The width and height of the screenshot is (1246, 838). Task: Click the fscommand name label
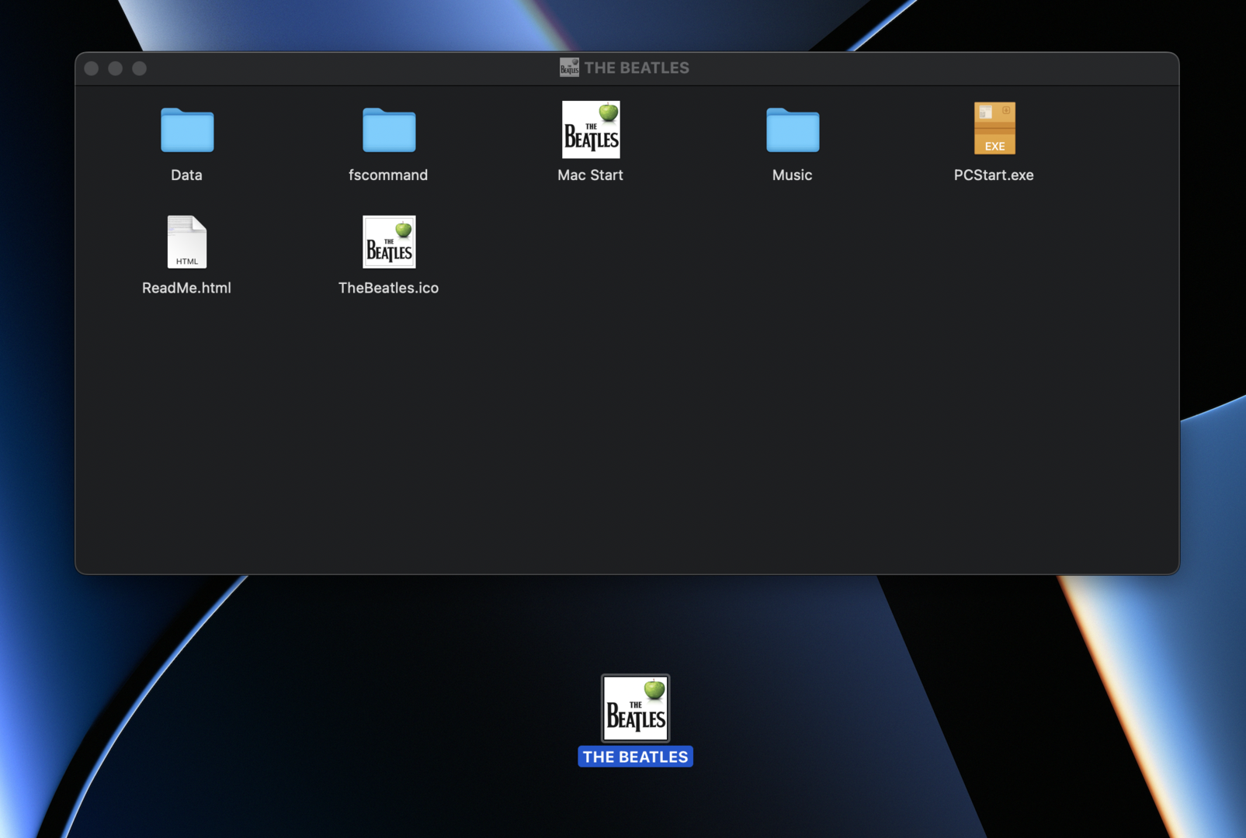[x=388, y=175]
